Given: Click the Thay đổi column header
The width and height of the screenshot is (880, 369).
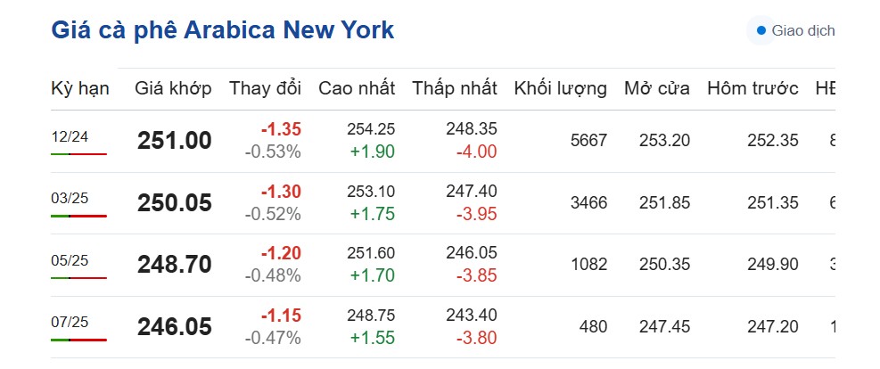Looking at the screenshot, I should [x=265, y=88].
